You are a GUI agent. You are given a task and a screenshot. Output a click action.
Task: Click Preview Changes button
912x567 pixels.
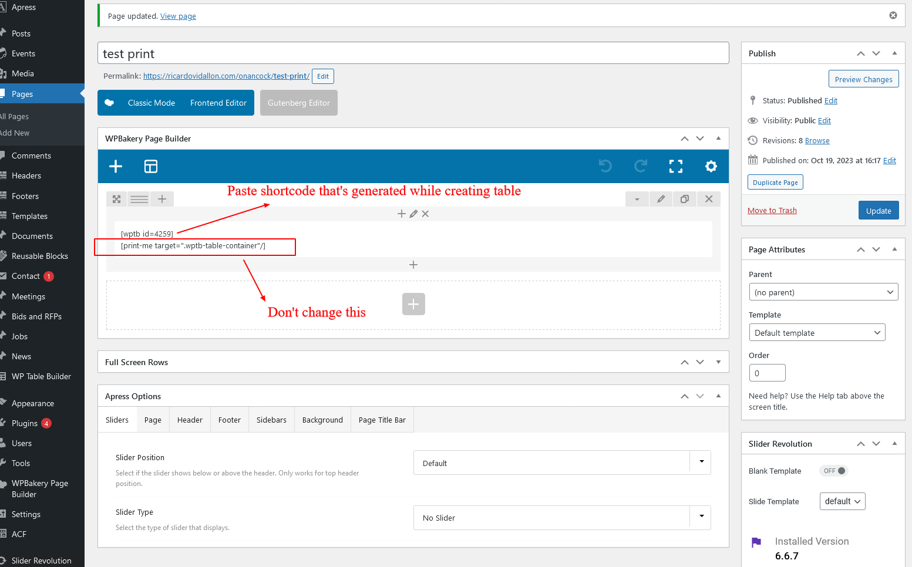[863, 79]
